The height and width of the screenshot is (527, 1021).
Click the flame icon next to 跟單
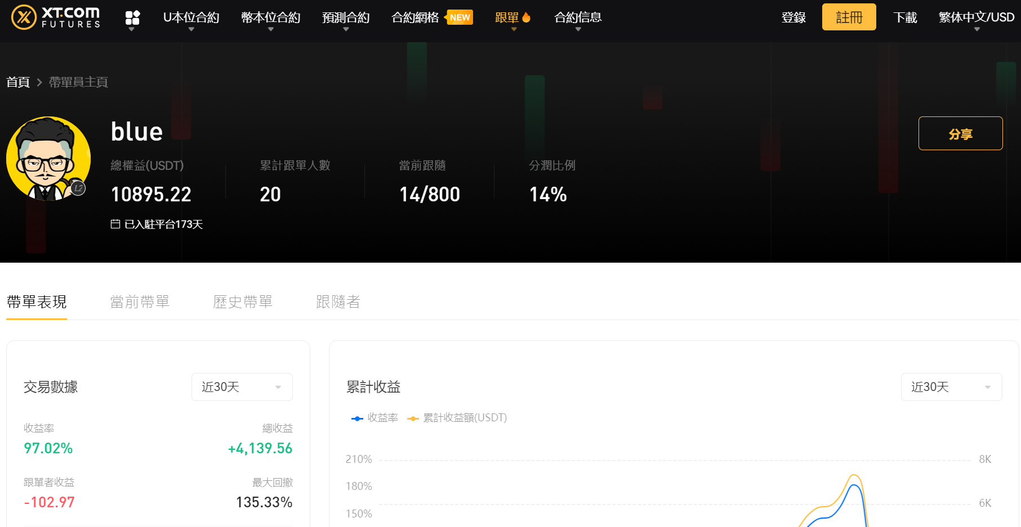coord(527,17)
